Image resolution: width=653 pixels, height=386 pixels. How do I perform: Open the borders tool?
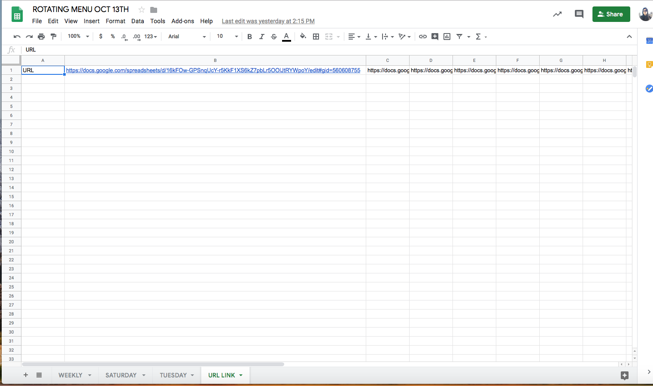(x=316, y=37)
